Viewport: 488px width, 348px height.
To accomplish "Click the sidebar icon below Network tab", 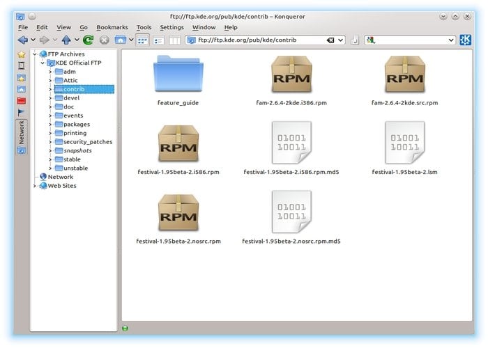I will [22, 151].
